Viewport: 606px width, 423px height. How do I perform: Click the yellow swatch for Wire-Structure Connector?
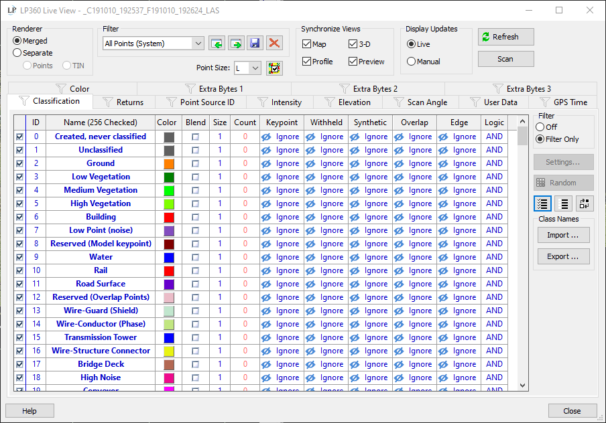point(169,351)
